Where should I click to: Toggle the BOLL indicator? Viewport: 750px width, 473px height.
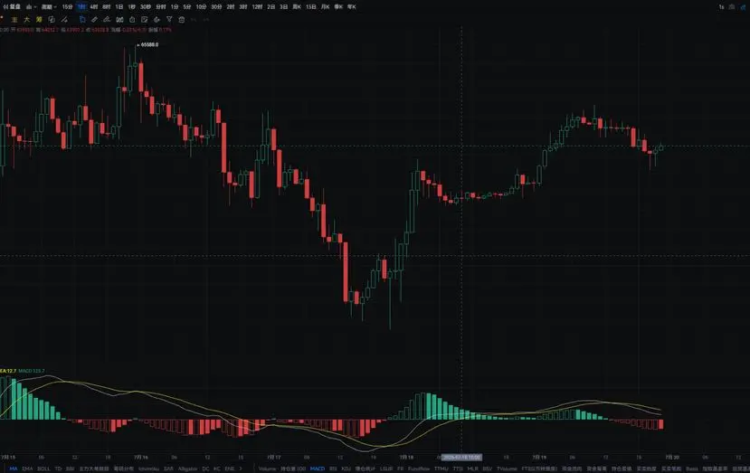pyautogui.click(x=43, y=468)
